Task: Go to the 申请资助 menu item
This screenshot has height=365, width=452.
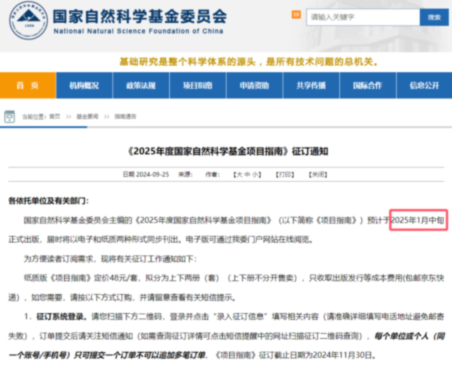Action: pyautogui.click(x=254, y=86)
